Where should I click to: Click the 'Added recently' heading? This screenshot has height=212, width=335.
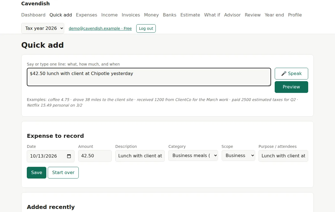point(51,207)
